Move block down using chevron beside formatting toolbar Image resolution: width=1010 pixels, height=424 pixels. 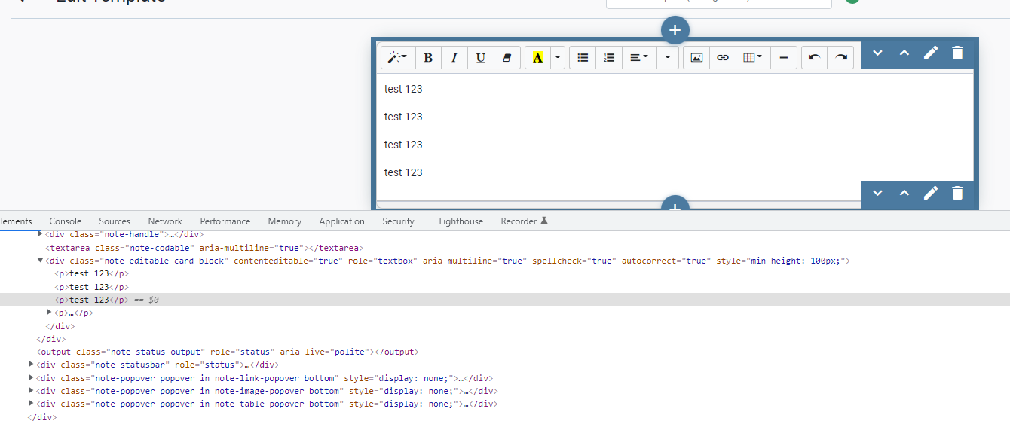click(x=877, y=53)
